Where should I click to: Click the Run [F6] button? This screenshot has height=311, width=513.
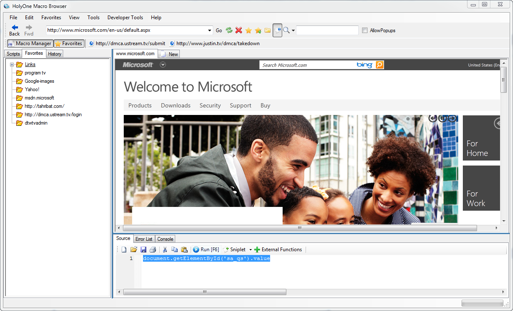click(x=206, y=250)
